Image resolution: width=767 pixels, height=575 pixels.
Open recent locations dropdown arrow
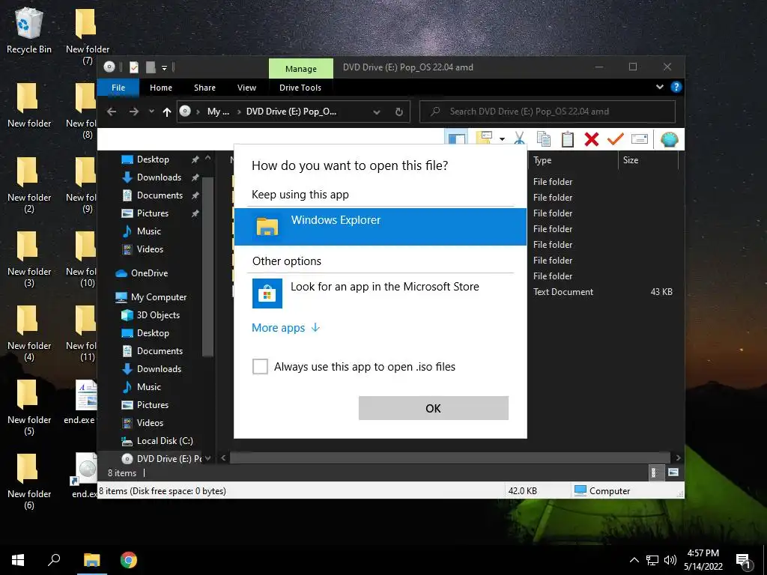click(x=151, y=112)
